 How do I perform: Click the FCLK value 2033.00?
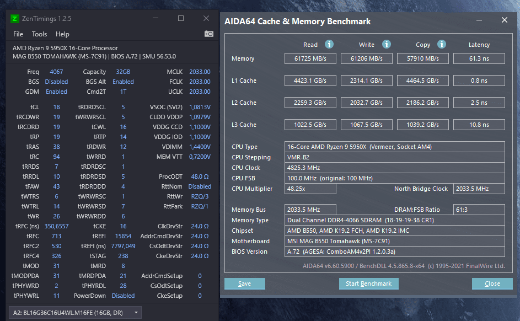(200, 82)
